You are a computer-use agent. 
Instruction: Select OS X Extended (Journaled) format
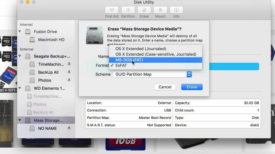(141, 49)
